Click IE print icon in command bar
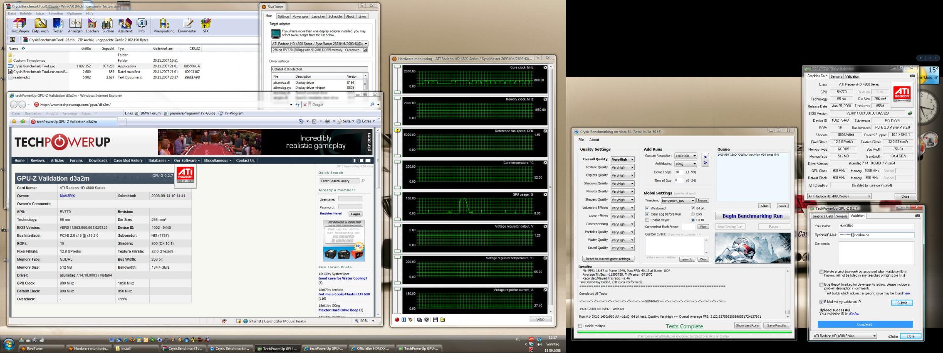Screen dimensions: 943x353 click(327, 121)
